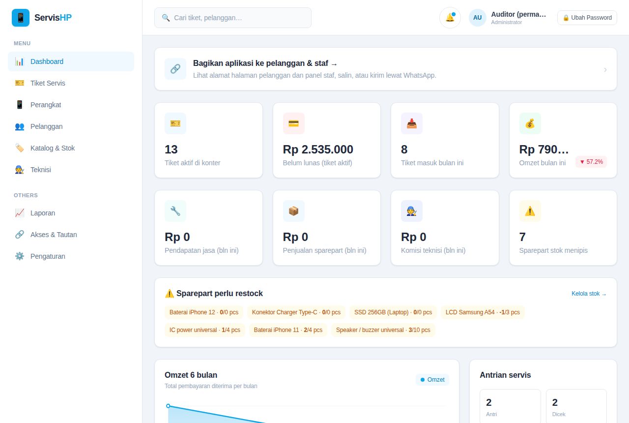629x423 pixels.
Task: Click the Katalog & Stok tag icon
Action: point(20,148)
